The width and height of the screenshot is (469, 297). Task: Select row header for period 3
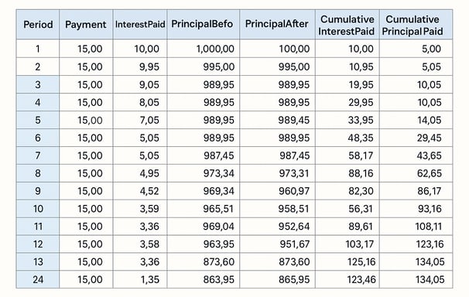[38, 84]
